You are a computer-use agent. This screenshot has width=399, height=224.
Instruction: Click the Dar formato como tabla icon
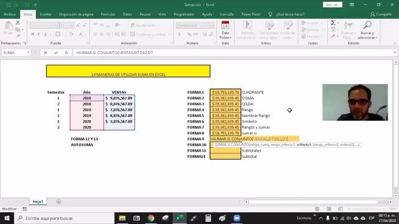click(269, 26)
